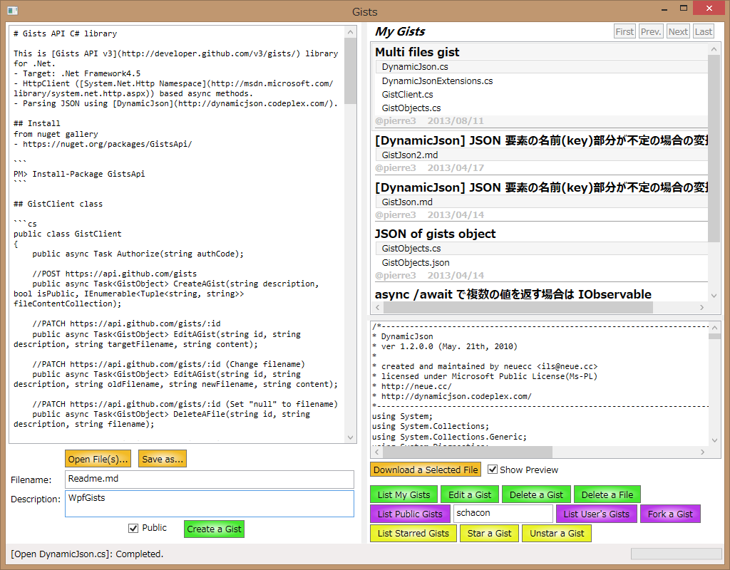This screenshot has width=730, height=570.
Task: Close the Gists window
Action: pos(709,8)
